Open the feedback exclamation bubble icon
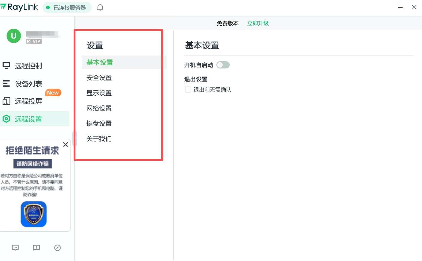This screenshot has width=422, height=261. click(36, 248)
